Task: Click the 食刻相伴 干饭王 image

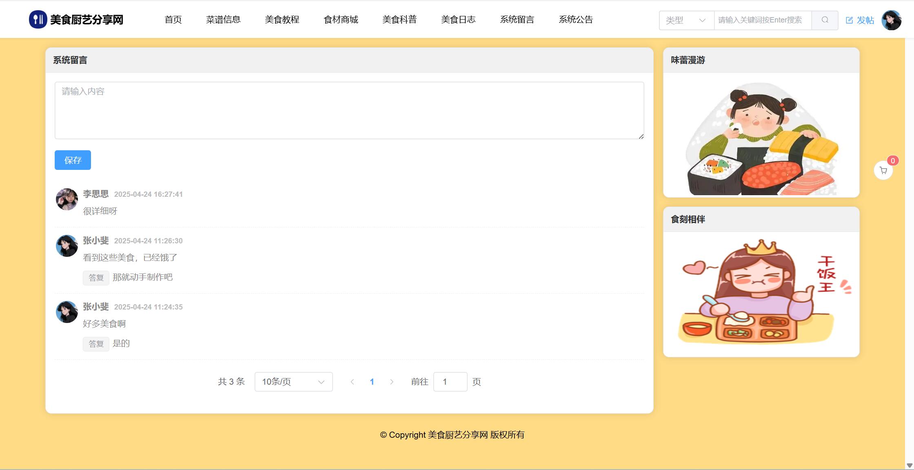Action: pos(761,292)
